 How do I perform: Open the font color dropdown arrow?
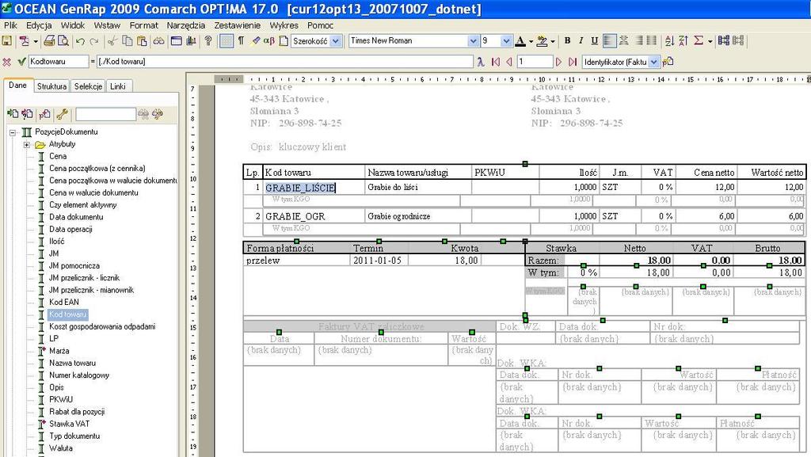pos(531,41)
